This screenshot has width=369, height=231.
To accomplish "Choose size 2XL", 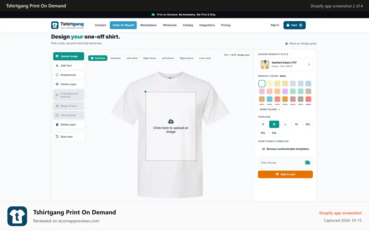I will point(308,124).
